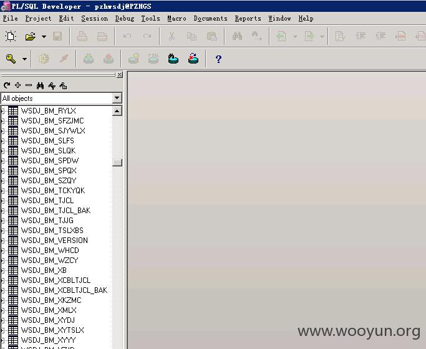
Task: Expand the WSDJ_BM_SFZJMC table node
Action: [2, 121]
